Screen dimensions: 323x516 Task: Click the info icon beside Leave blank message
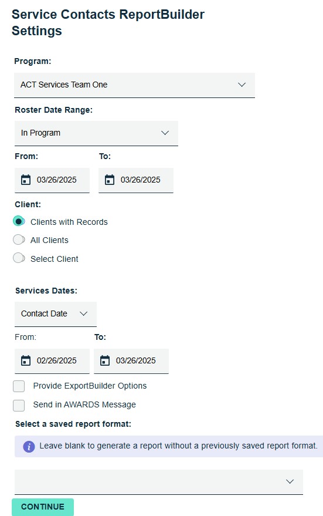29,447
